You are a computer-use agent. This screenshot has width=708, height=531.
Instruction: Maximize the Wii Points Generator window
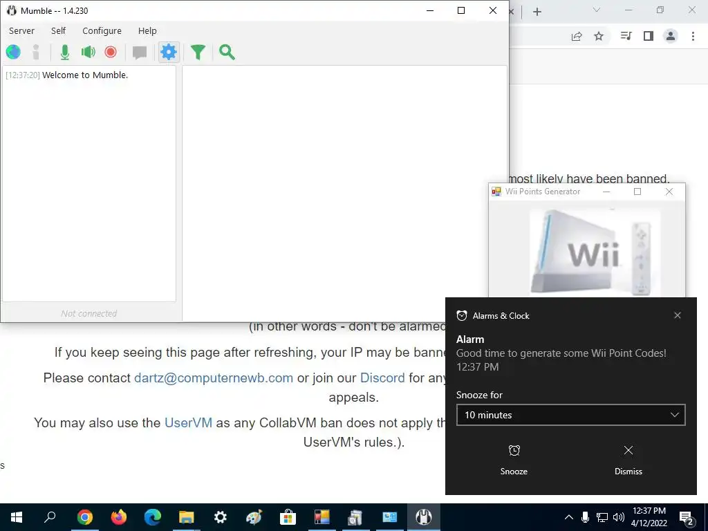coord(637,192)
